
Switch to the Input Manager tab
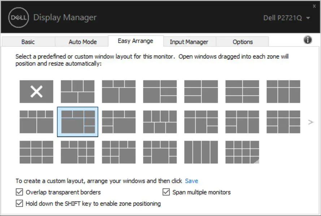tap(190, 42)
